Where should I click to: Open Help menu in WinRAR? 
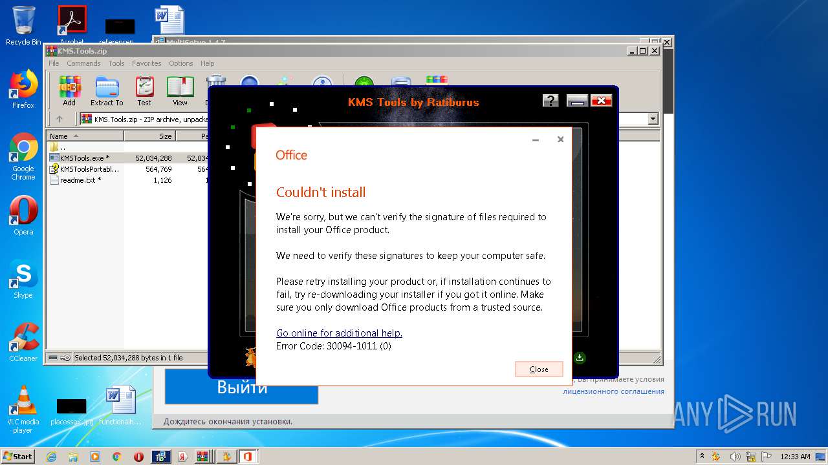(207, 63)
